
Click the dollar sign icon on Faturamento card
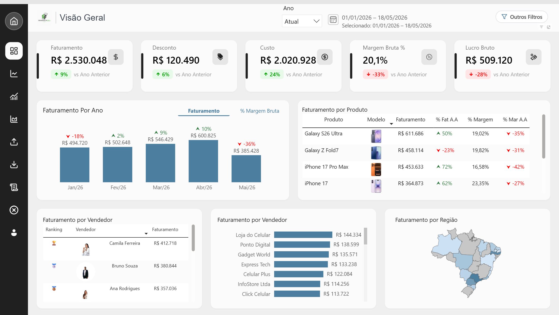(116, 57)
